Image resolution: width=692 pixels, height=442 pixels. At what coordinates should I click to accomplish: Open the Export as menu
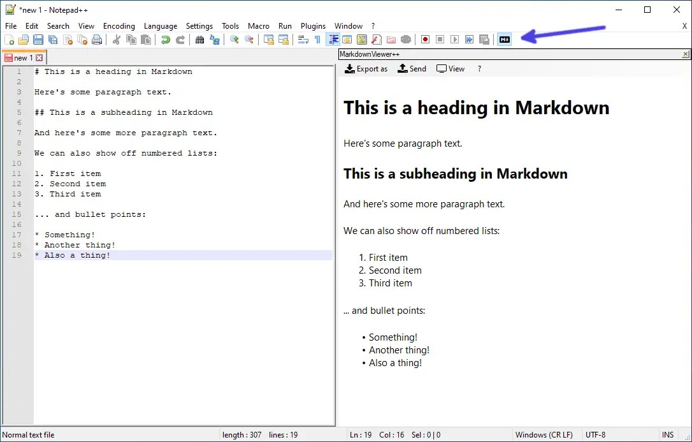tap(366, 68)
